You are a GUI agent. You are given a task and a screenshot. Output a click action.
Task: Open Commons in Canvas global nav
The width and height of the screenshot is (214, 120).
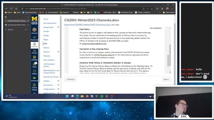(x=34, y=79)
